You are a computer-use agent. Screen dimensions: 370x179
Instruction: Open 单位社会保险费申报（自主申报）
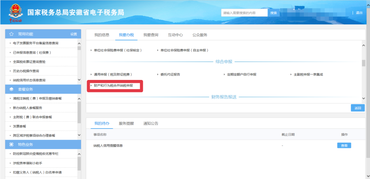184,50
